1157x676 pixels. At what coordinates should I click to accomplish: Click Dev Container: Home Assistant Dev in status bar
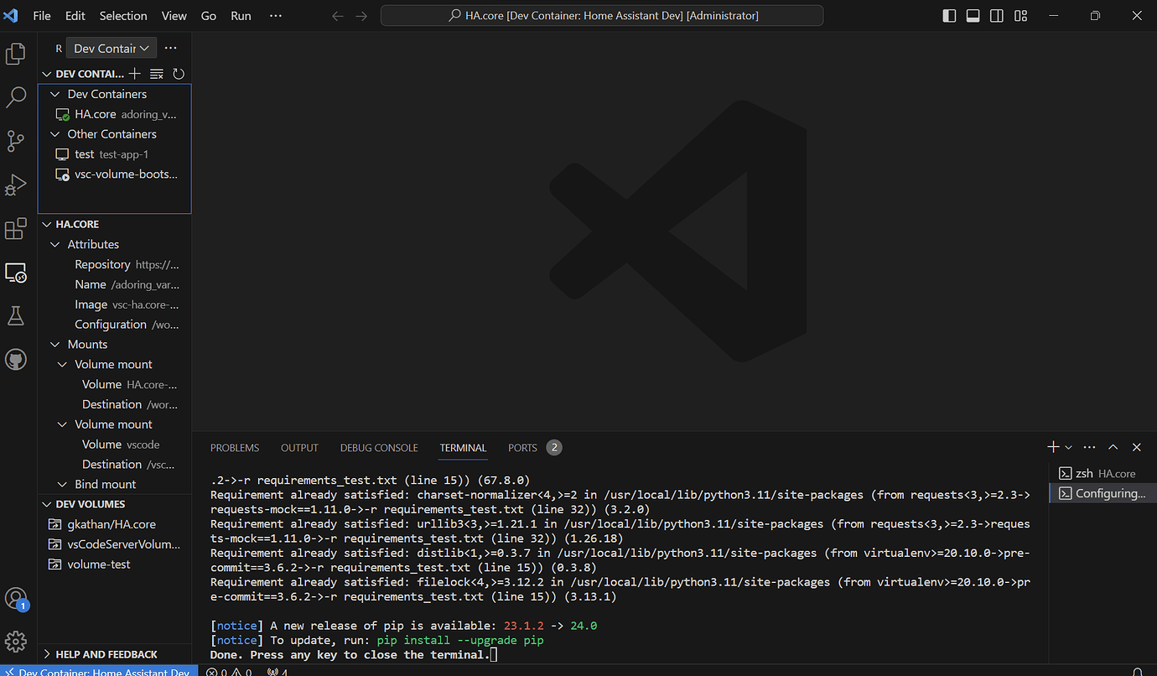pos(99,671)
